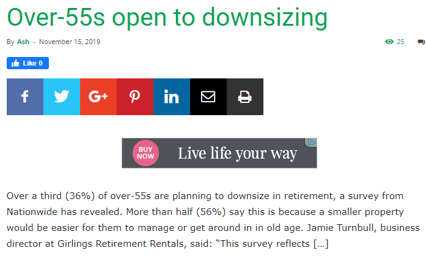
Task: Share article on LinkedIn
Action: (x=172, y=97)
